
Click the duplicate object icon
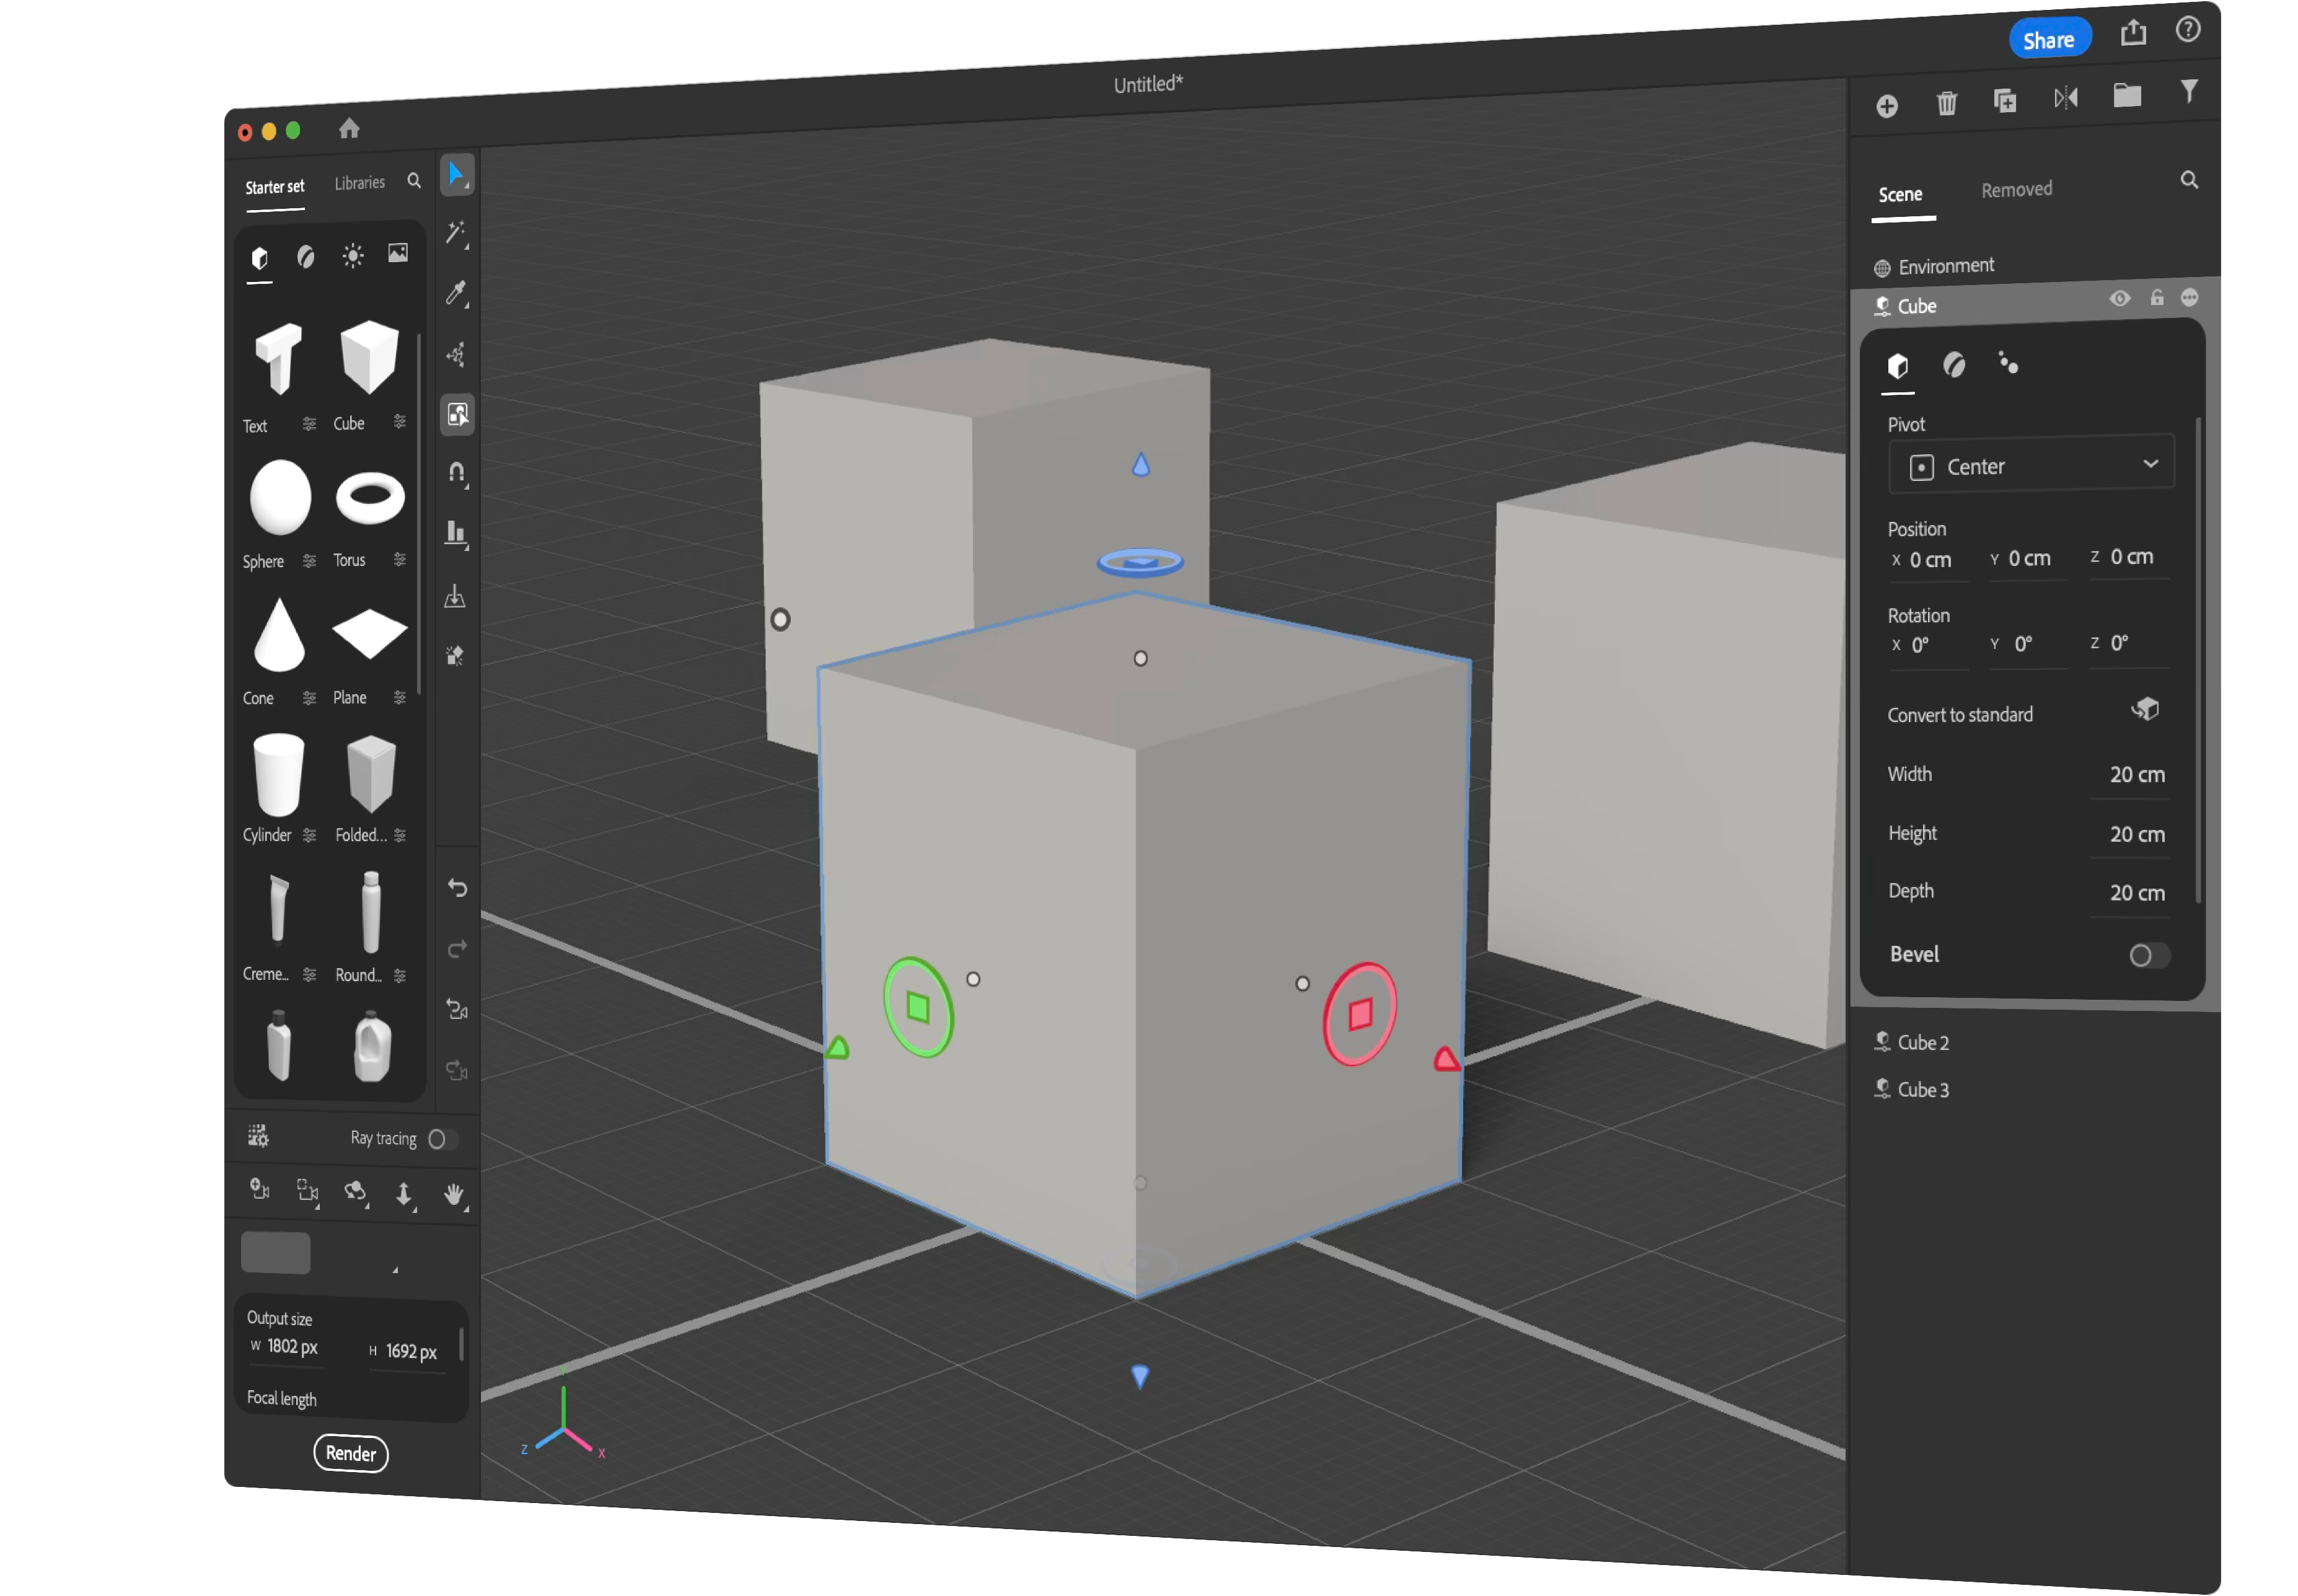(x=2005, y=101)
